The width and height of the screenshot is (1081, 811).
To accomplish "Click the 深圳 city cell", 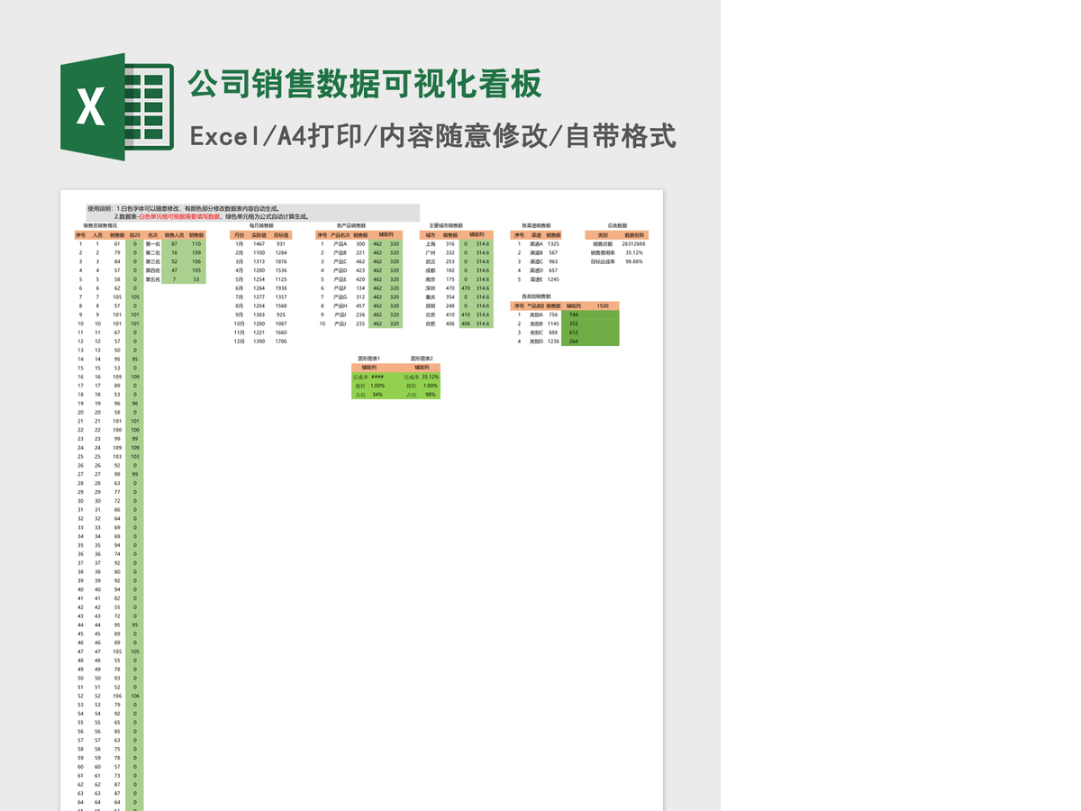I will [431, 288].
